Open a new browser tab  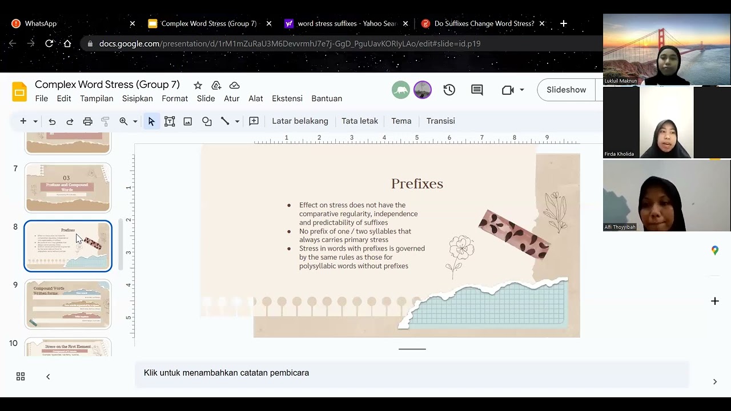[564, 23]
